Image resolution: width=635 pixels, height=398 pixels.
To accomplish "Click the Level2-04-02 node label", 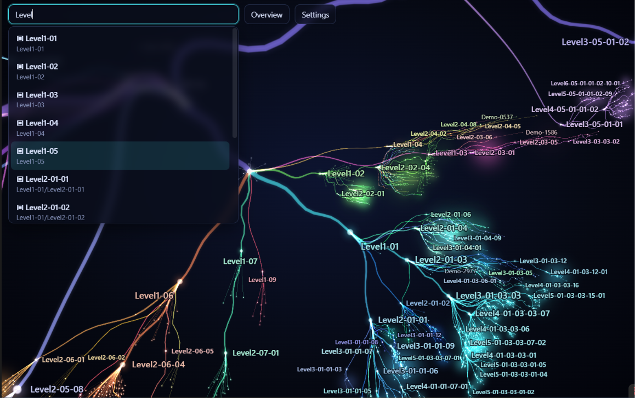I will tap(428, 134).
